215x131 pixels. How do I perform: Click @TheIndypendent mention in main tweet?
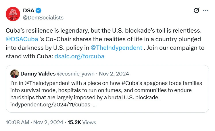[x=116, y=47]
